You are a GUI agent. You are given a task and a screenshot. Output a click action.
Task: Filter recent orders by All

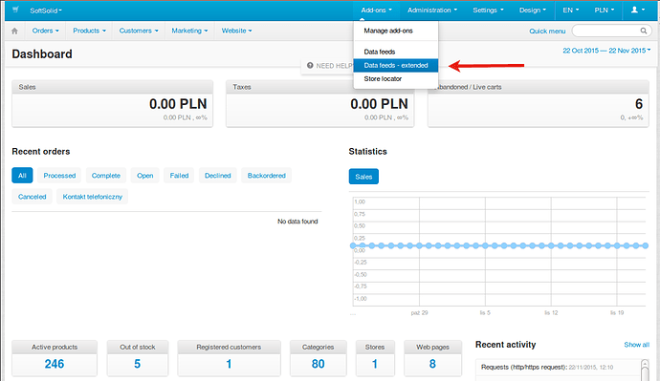22,176
